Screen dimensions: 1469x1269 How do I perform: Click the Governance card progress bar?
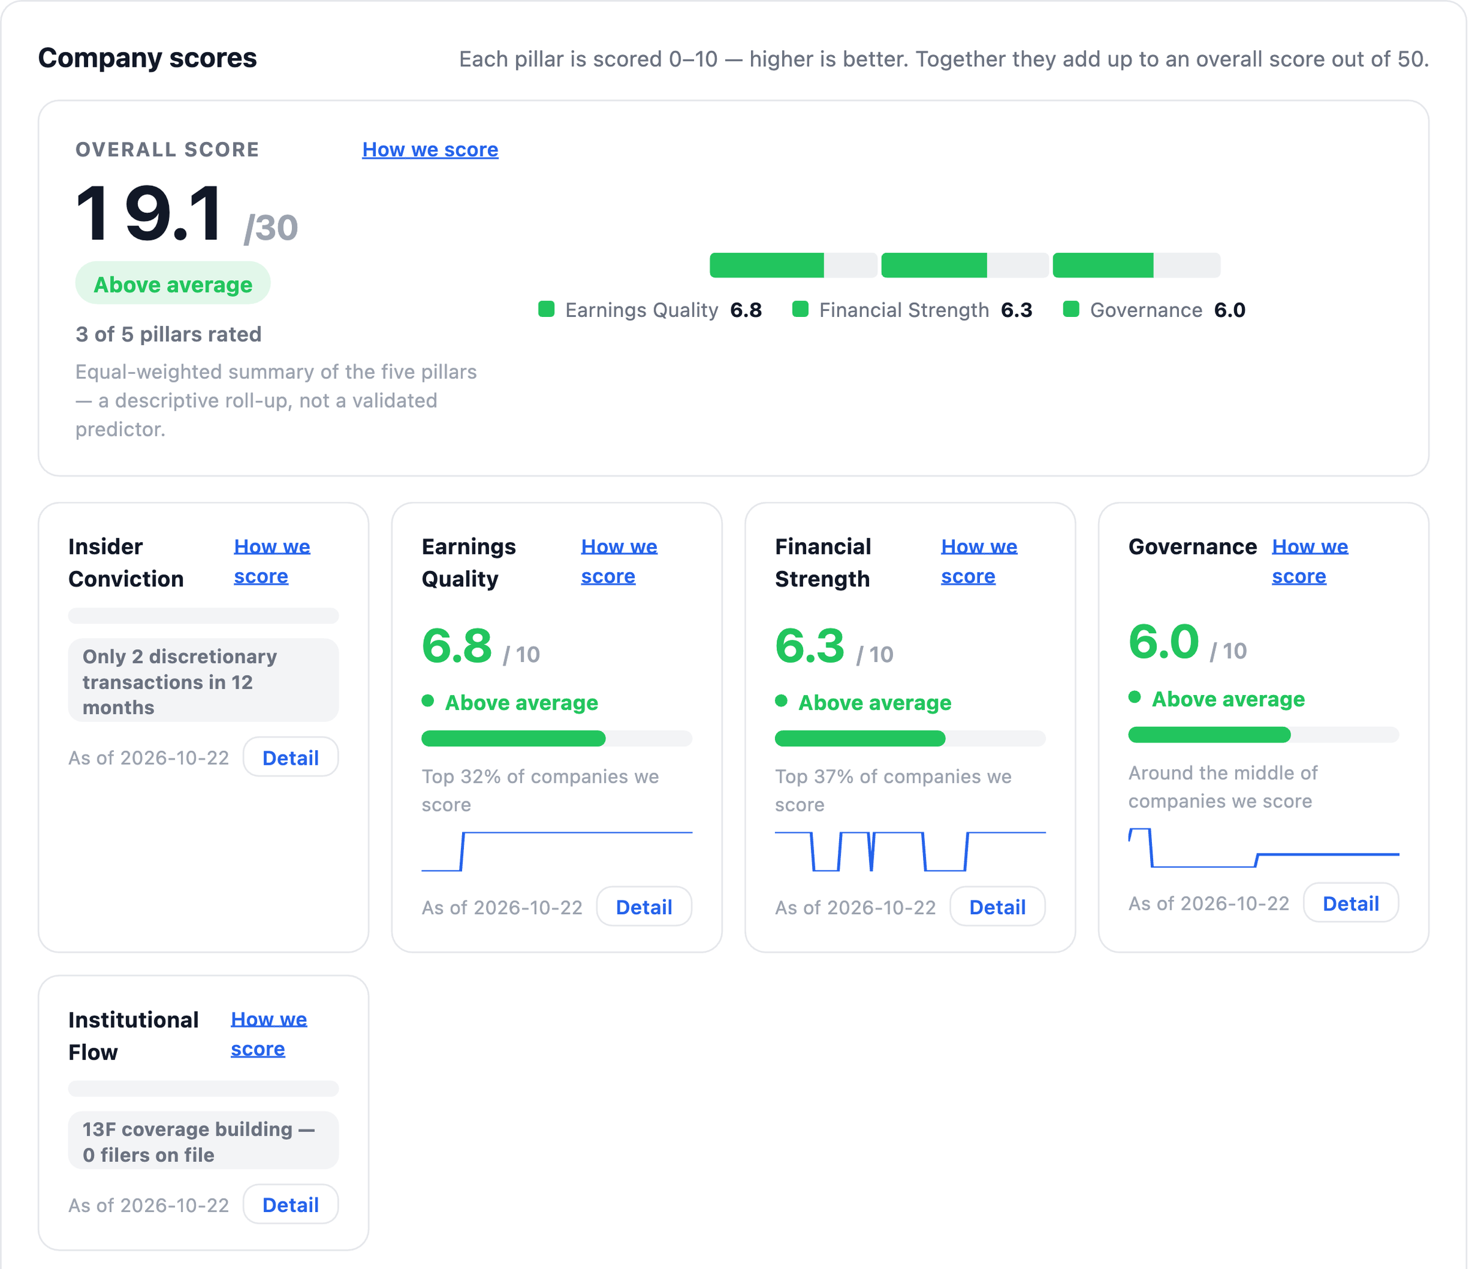click(1263, 735)
